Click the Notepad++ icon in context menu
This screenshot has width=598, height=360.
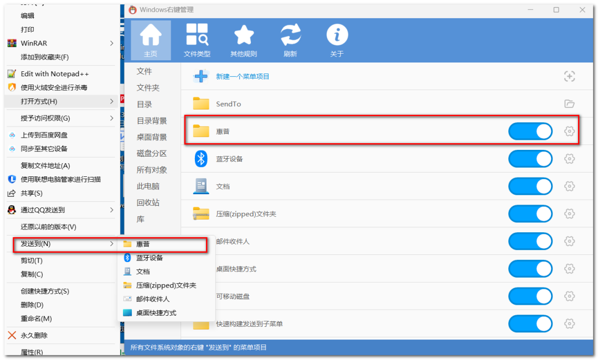pyautogui.click(x=12, y=74)
